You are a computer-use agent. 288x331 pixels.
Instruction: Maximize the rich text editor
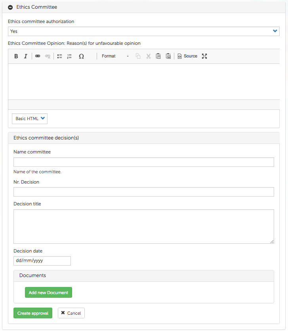(204, 56)
